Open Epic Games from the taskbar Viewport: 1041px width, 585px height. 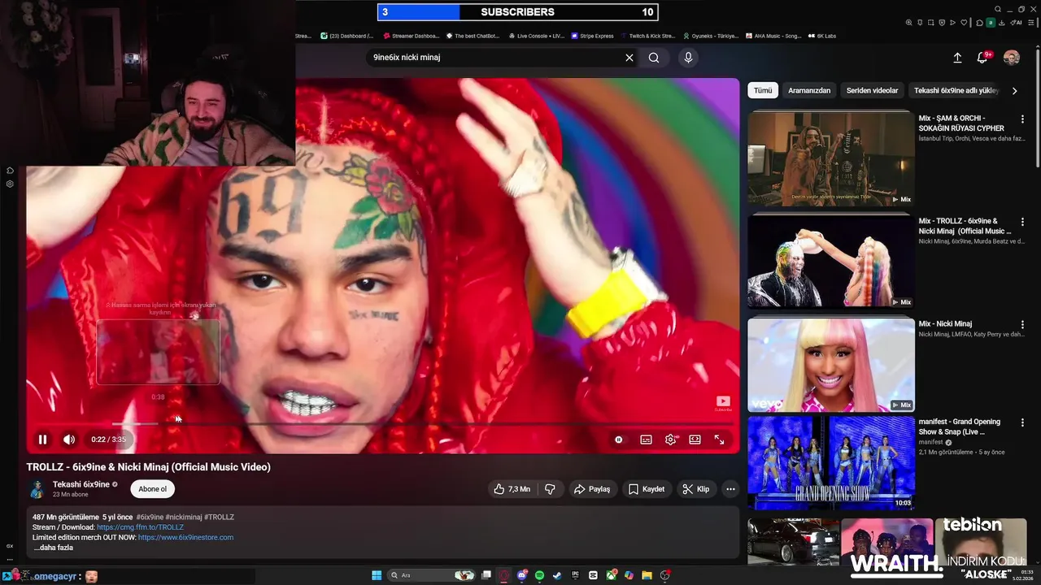coord(575,575)
